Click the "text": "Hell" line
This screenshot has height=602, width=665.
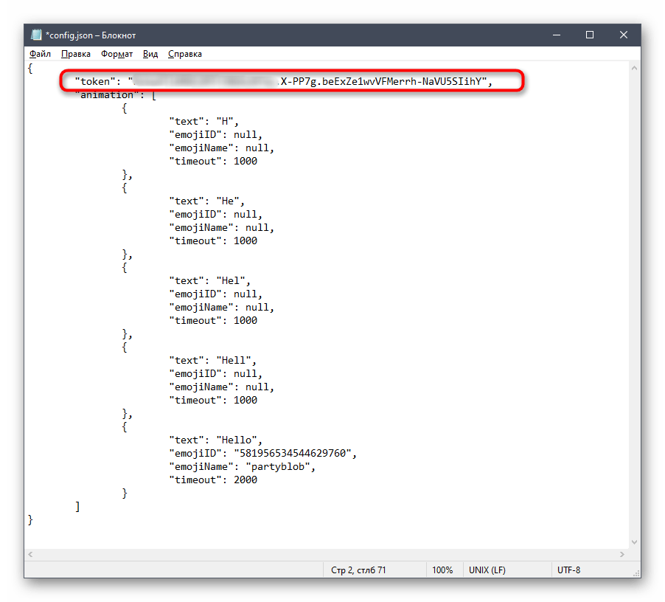[x=212, y=361]
